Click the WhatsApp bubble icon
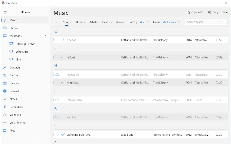Image resolution: width=231 pixels, height=144 pixels. click(x=11, y=52)
